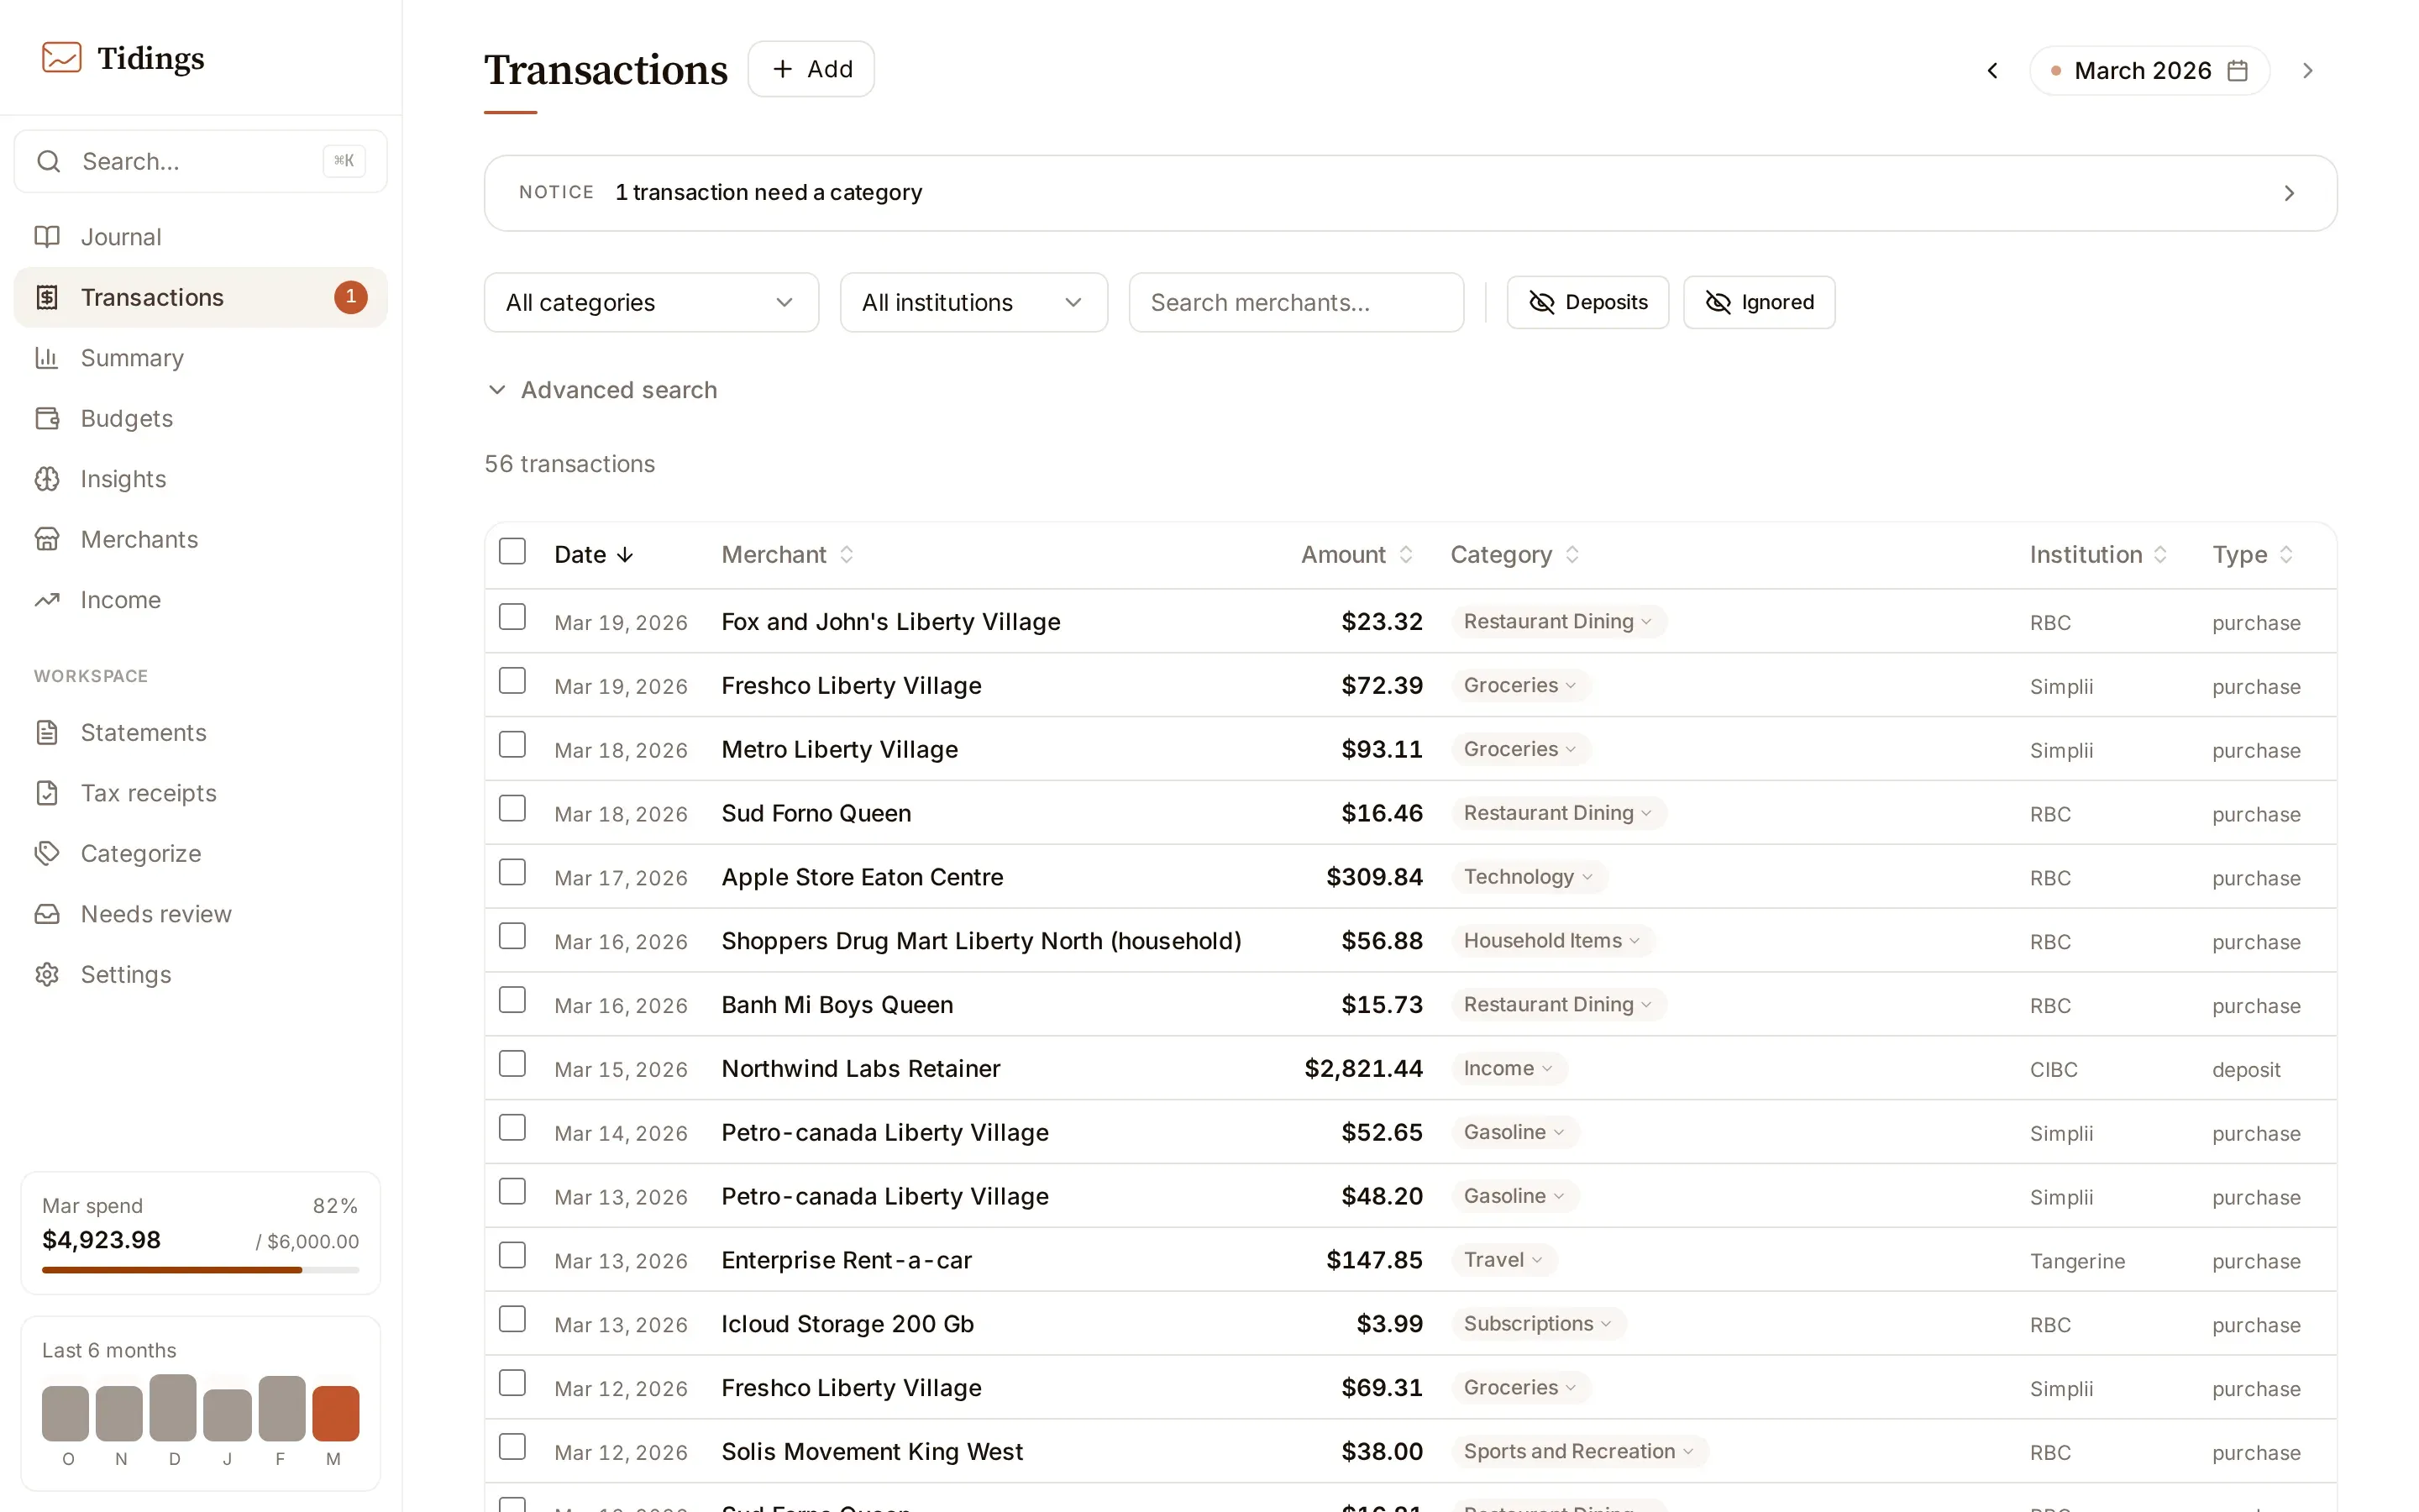Click the search magnifier icon in sidebar
Image resolution: width=2419 pixels, height=1512 pixels.
click(48, 161)
